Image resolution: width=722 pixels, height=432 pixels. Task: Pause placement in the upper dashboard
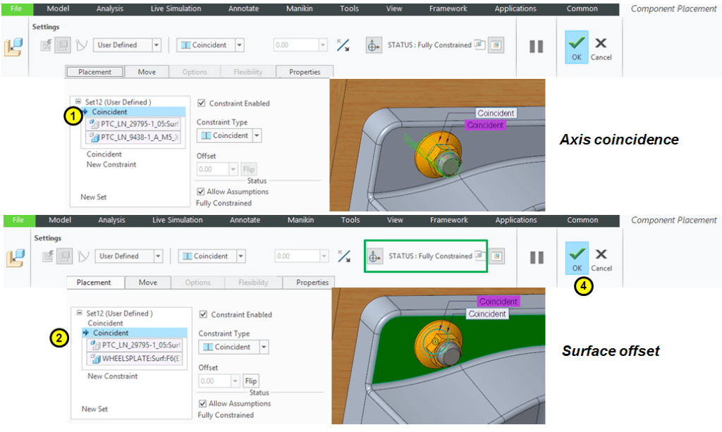pyautogui.click(x=537, y=46)
